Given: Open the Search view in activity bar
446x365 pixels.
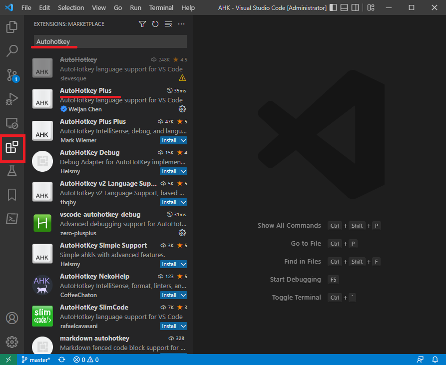Looking at the screenshot, I should pos(12,51).
